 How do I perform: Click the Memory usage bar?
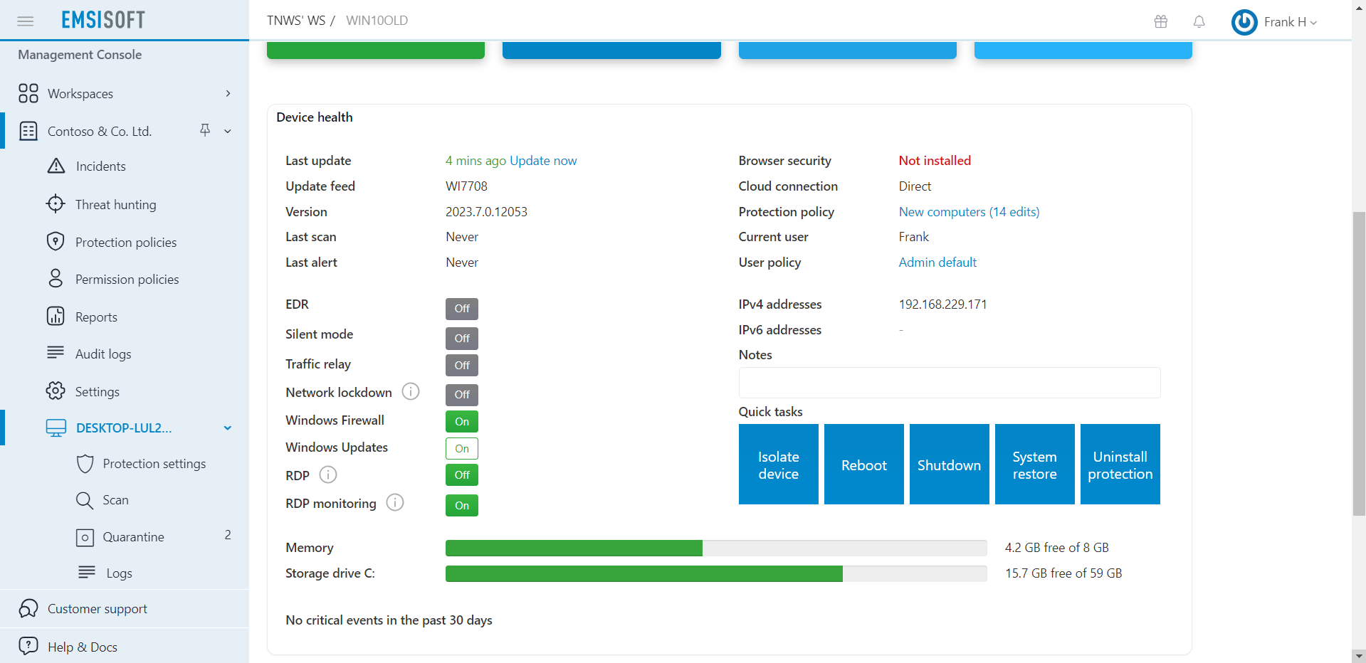pyautogui.click(x=716, y=548)
